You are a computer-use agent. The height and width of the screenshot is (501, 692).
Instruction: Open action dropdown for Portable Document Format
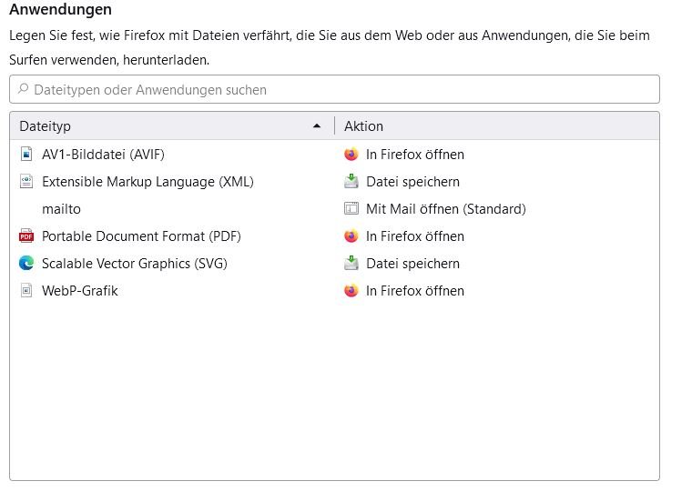tap(497, 236)
